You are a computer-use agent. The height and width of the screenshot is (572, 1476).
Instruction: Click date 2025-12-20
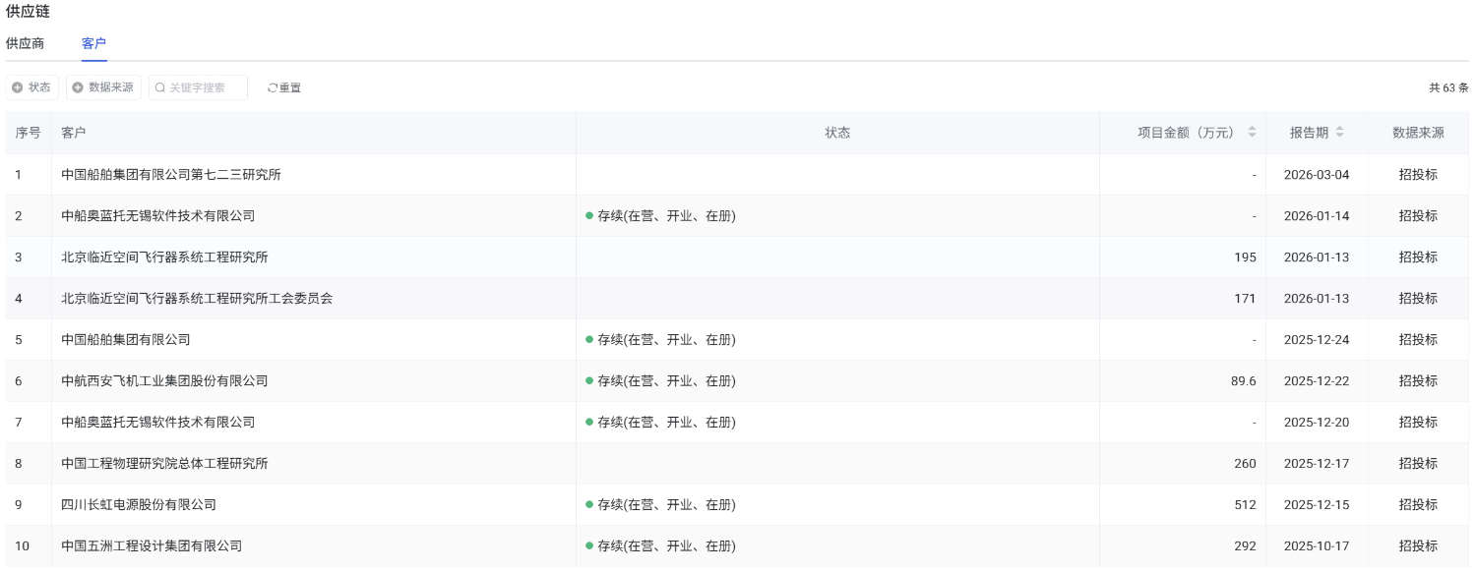(x=1317, y=423)
